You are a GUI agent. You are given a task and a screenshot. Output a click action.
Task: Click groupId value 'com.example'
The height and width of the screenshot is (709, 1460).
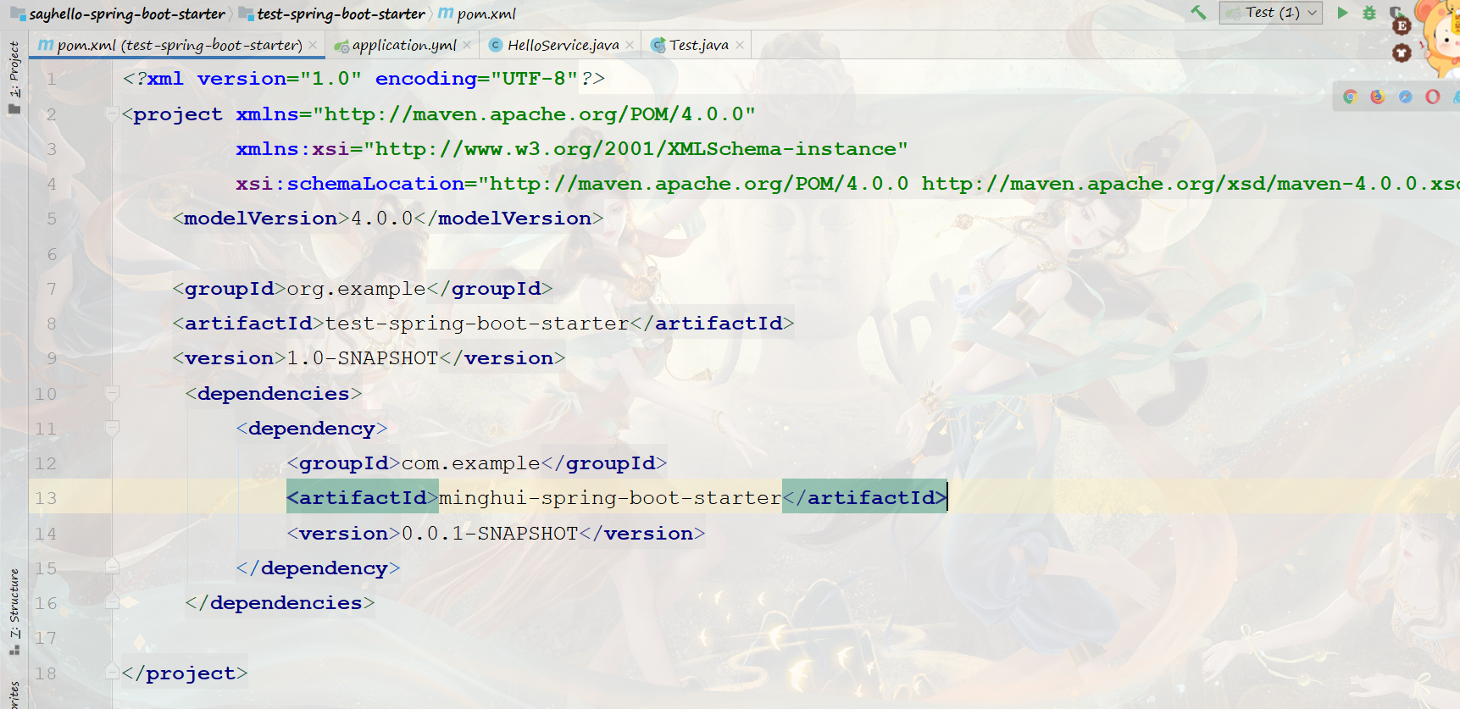471,463
